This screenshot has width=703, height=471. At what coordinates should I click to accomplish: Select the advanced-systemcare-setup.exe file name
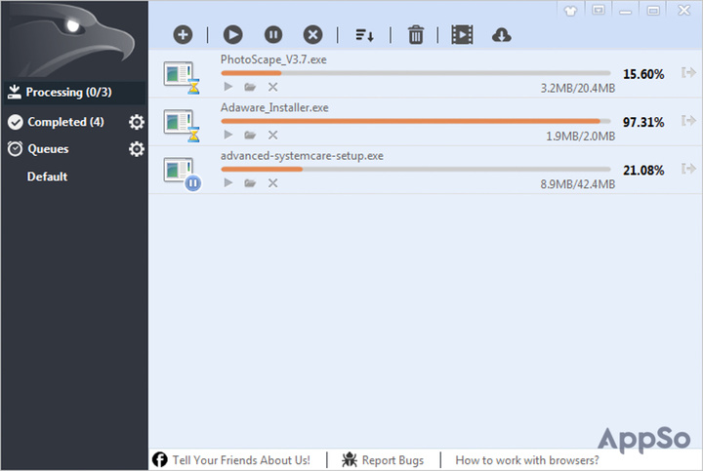click(302, 156)
